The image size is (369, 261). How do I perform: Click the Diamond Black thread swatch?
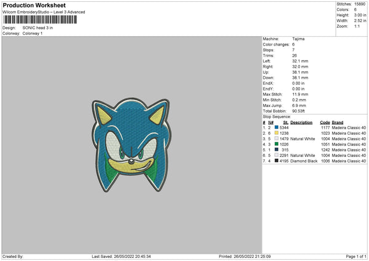(x=277, y=161)
